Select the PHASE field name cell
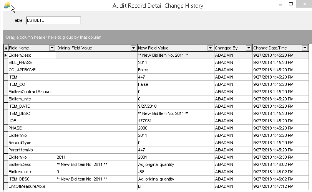The image size is (312, 192). coord(32,128)
